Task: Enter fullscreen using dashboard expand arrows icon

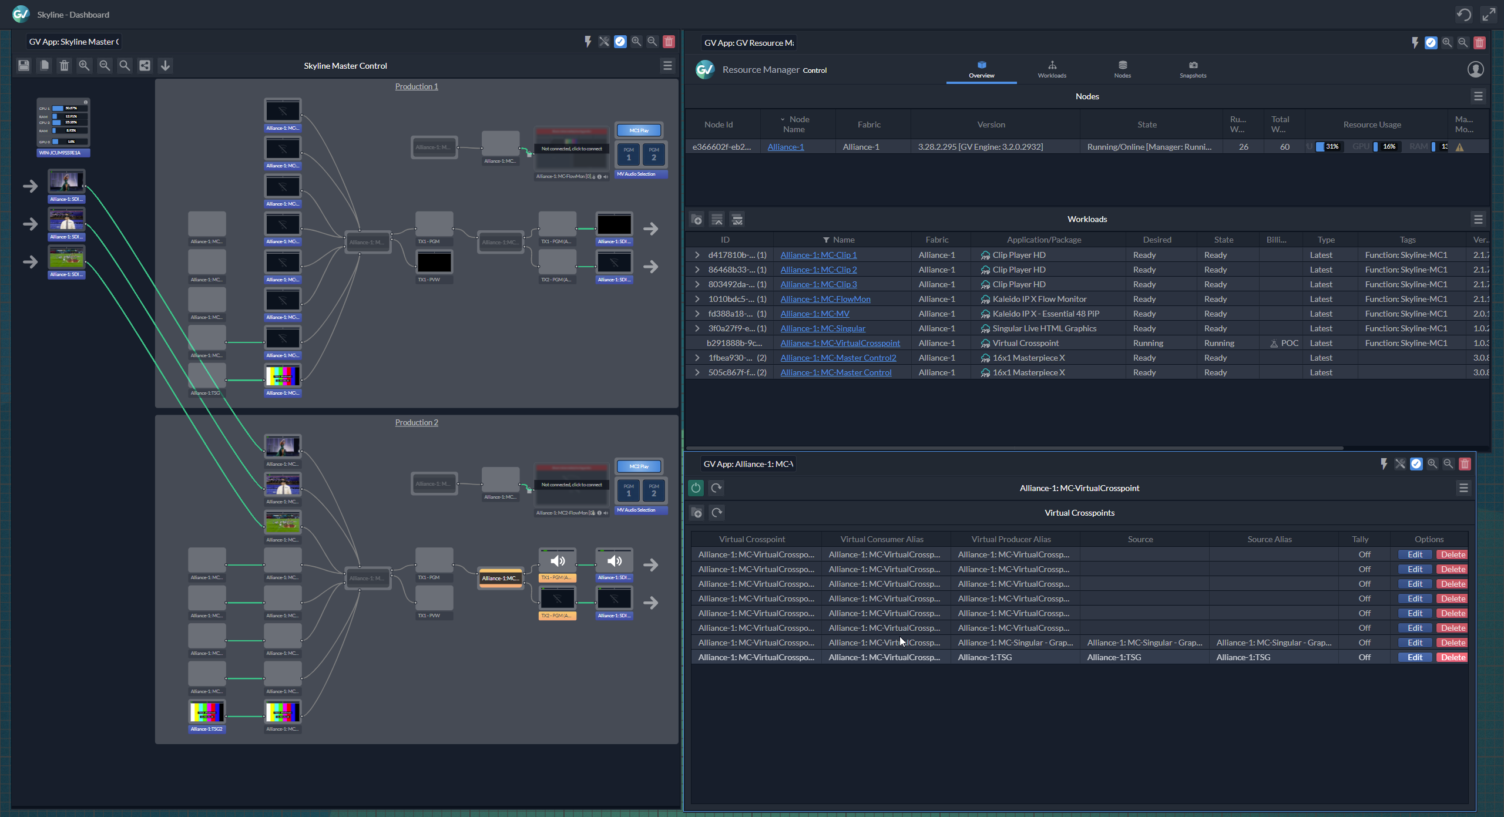Action: tap(1488, 15)
